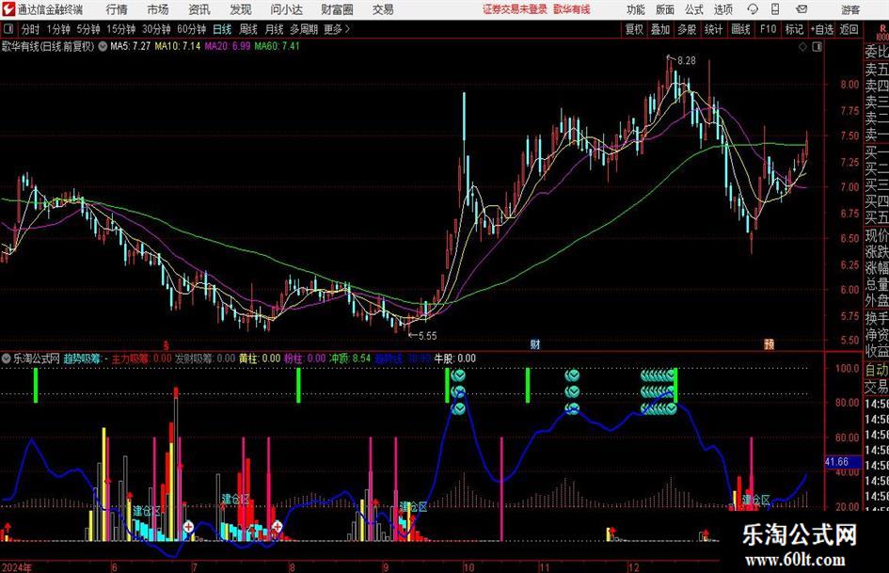Click the +自选 add to watchlist button

[x=821, y=29]
